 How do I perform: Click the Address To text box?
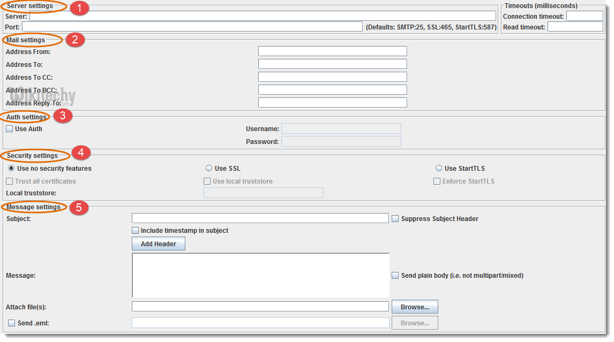332,64
